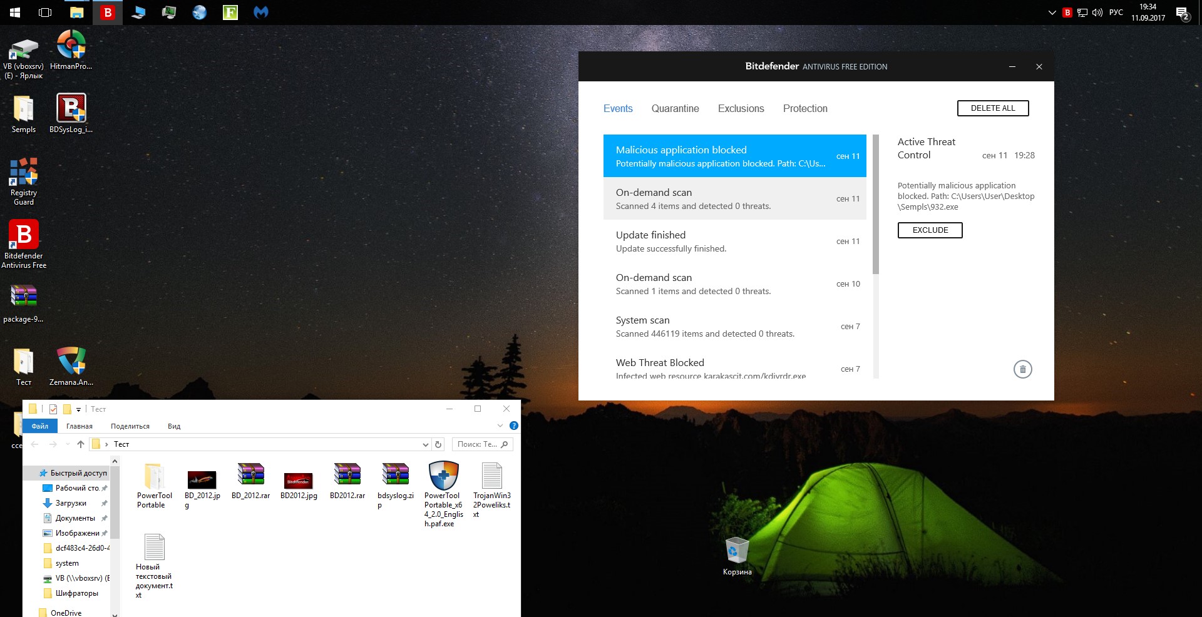
Task: Open the Exclusions tab in Bitdefender
Action: click(741, 108)
